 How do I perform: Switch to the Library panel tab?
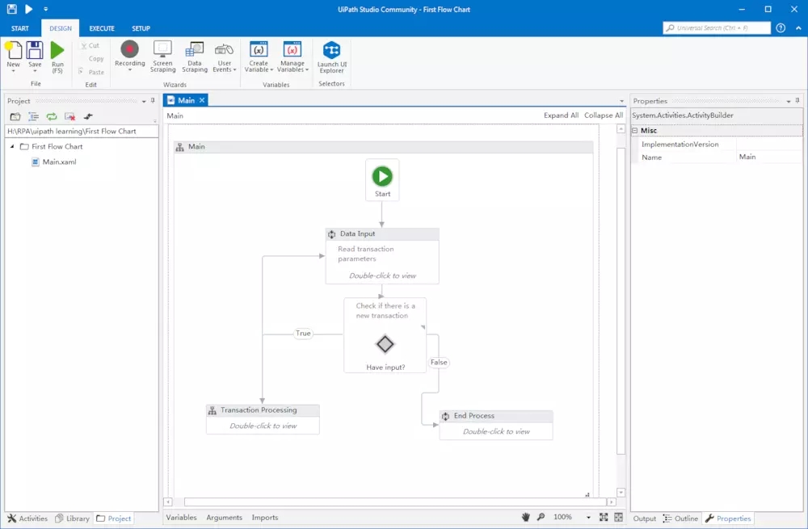[x=72, y=519]
